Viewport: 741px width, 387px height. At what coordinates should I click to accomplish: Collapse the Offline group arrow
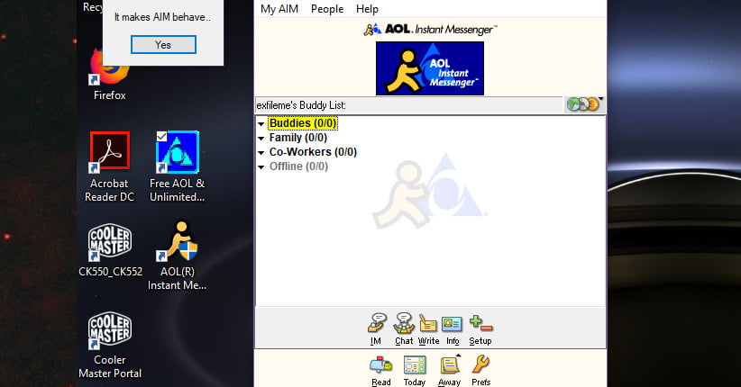[x=261, y=167]
